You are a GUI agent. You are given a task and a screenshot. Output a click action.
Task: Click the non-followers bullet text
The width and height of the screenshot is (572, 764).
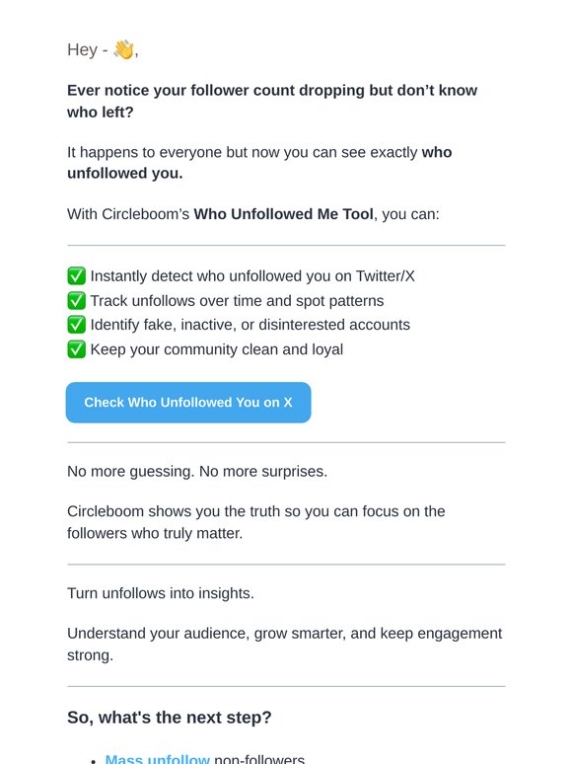[x=259, y=758]
